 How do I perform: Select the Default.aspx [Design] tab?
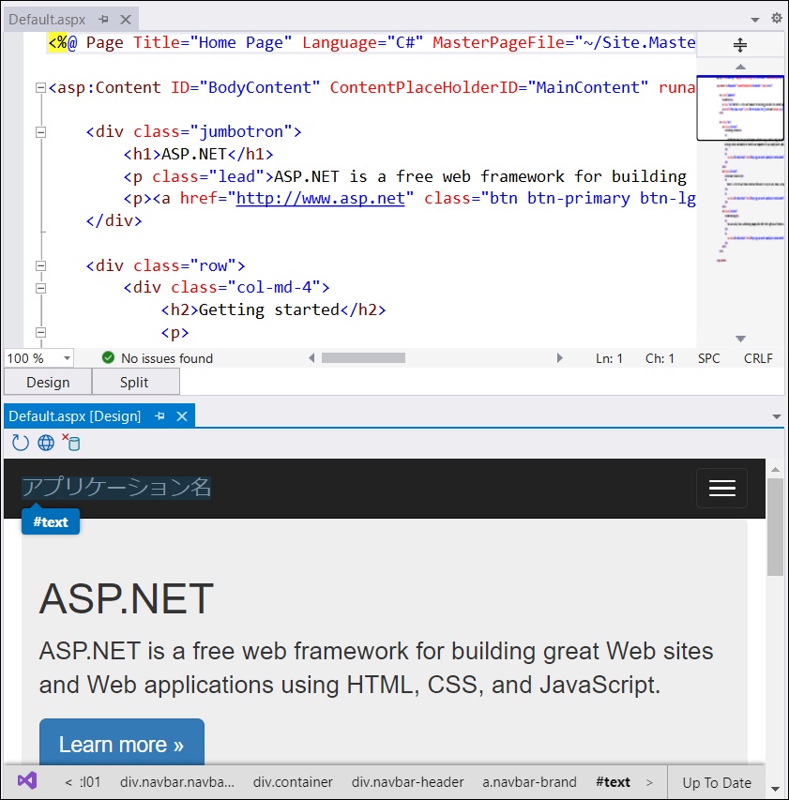74,416
